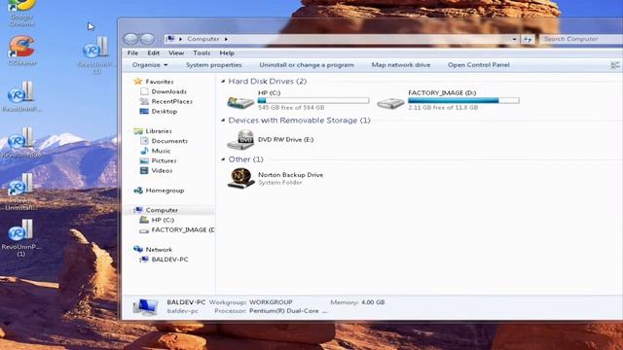Open FACTORY_IMAGE (D:) drive icon in main pane

pyautogui.click(x=390, y=103)
